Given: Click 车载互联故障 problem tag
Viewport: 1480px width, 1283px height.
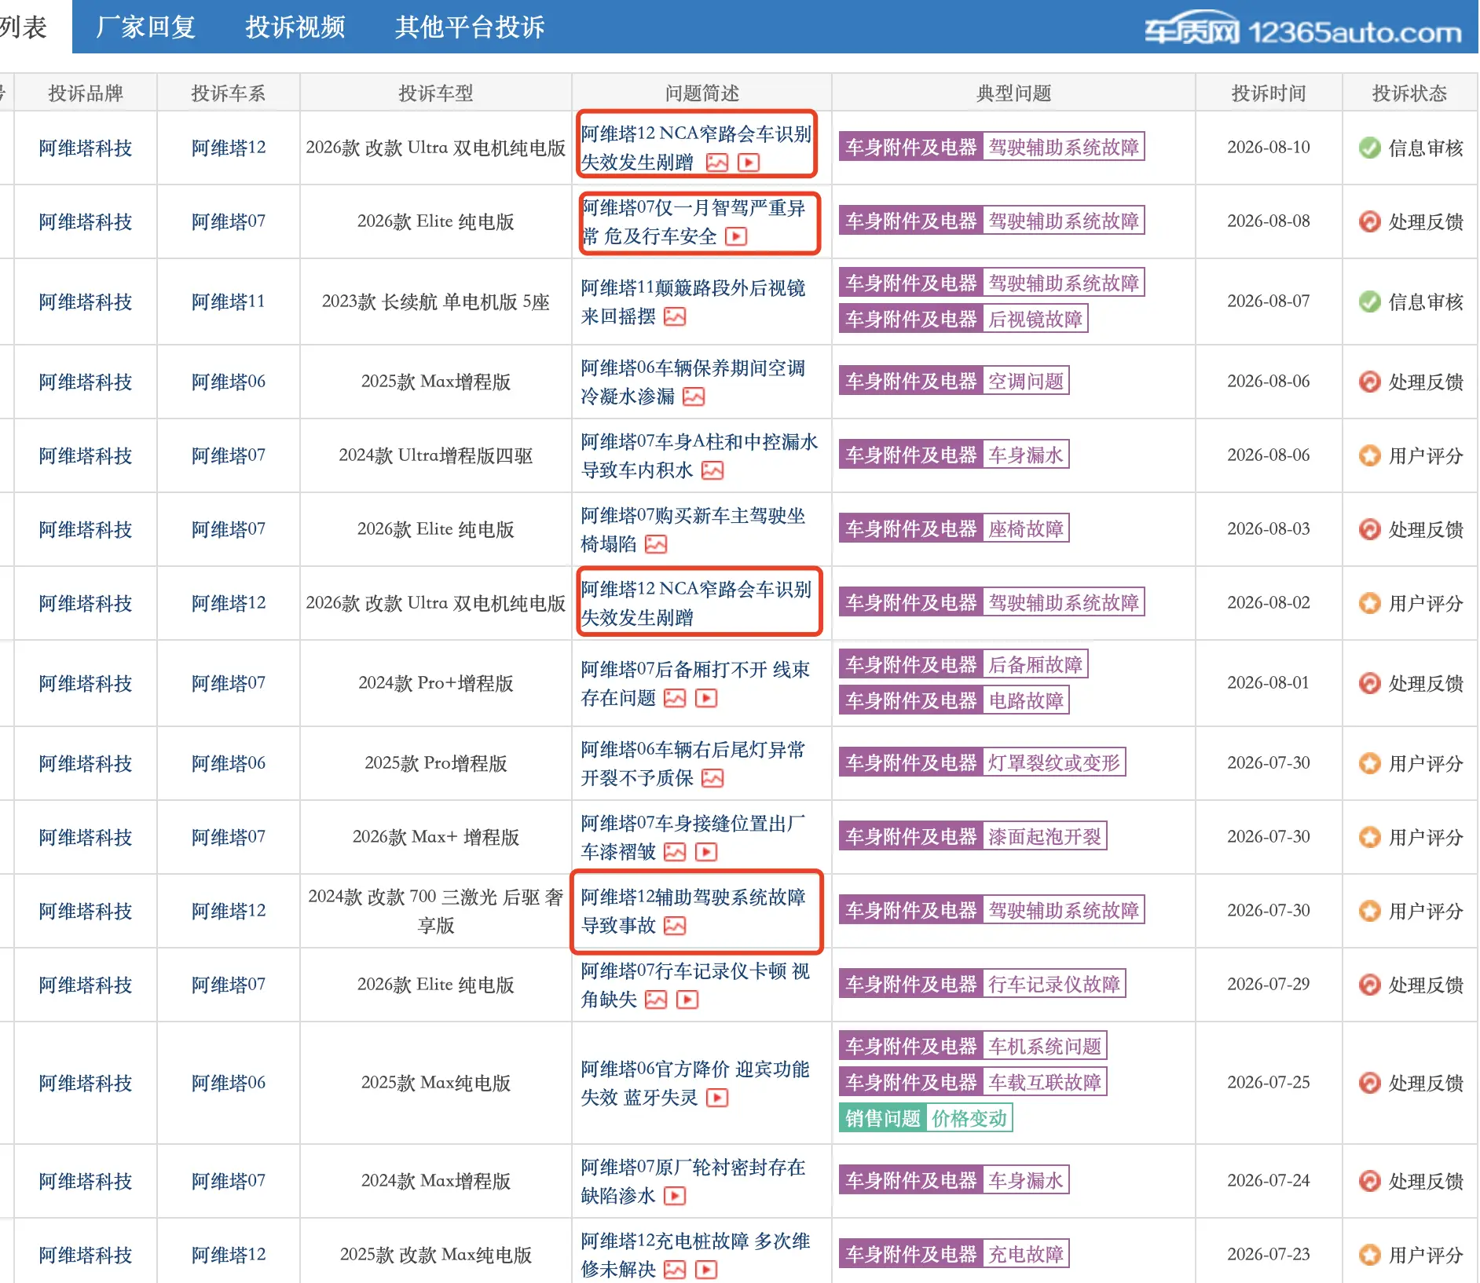Looking at the screenshot, I should [x=1045, y=1082].
